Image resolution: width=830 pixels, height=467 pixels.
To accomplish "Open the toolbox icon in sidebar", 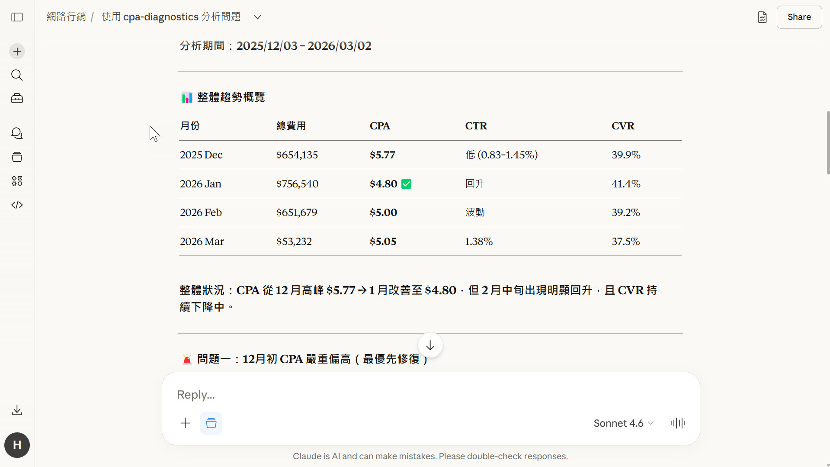I will coord(17,99).
